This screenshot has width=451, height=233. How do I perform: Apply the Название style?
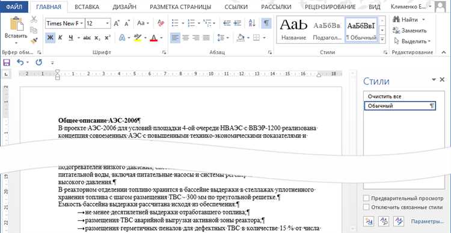293,30
